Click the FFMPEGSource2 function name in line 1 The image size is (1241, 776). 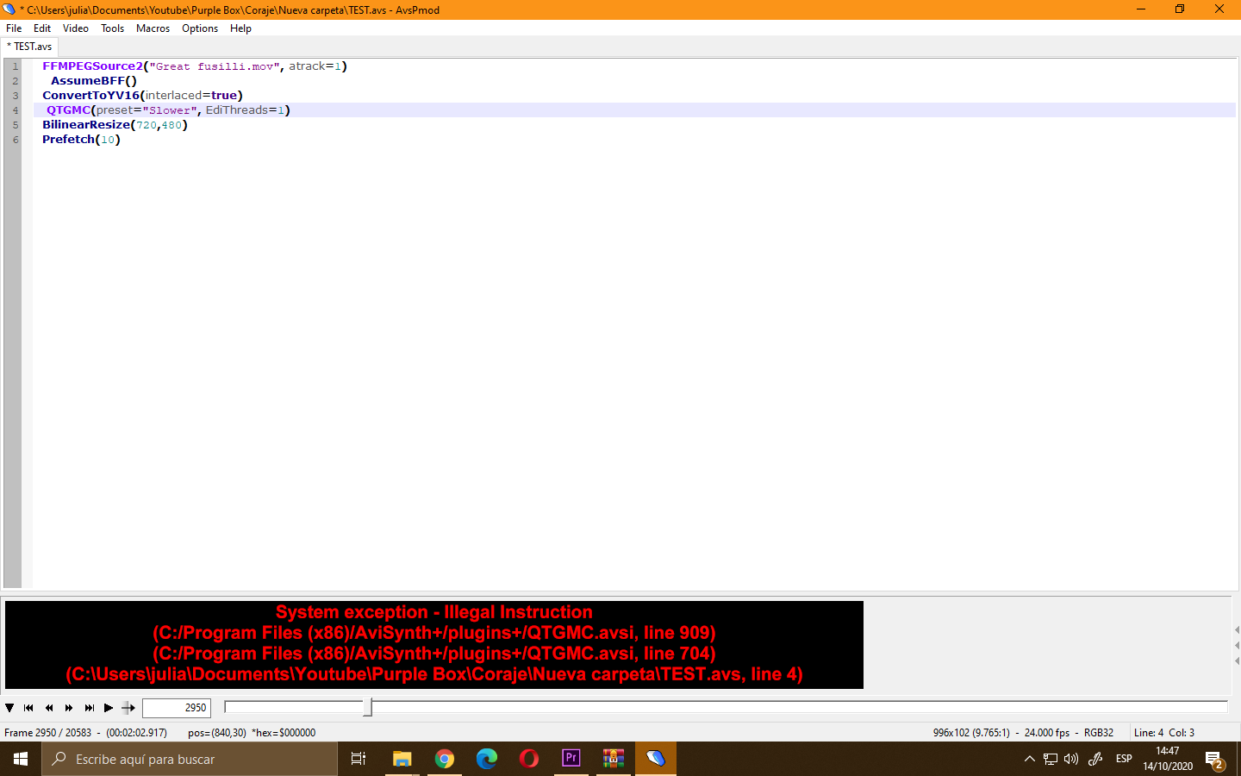tap(92, 66)
